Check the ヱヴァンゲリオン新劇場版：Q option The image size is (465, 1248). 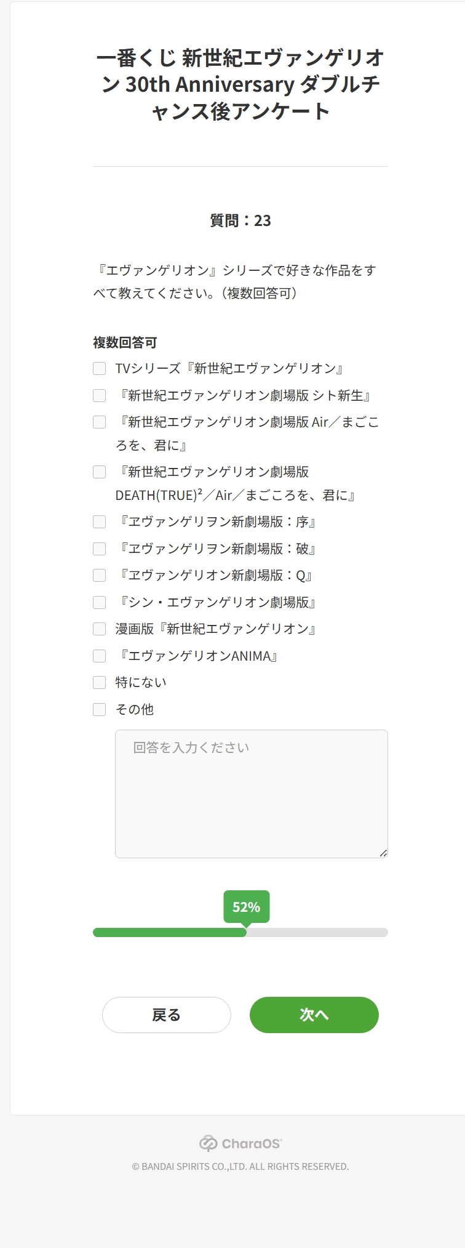[99, 575]
